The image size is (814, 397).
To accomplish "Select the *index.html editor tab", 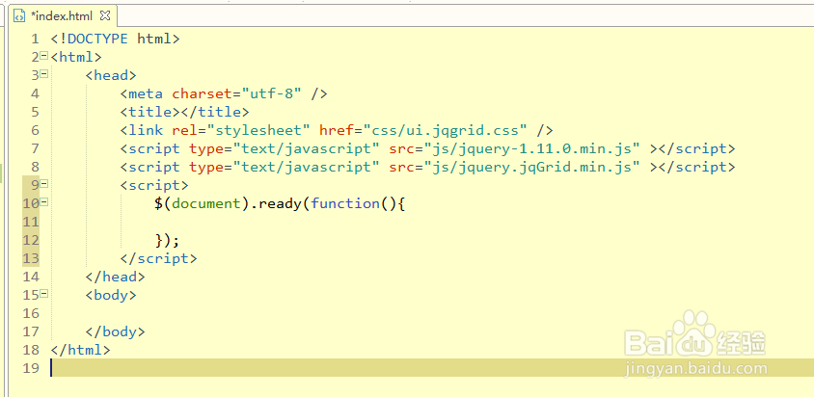I will click(63, 16).
